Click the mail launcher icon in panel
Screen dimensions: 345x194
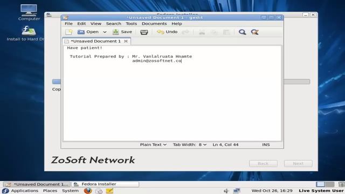tap(99, 191)
